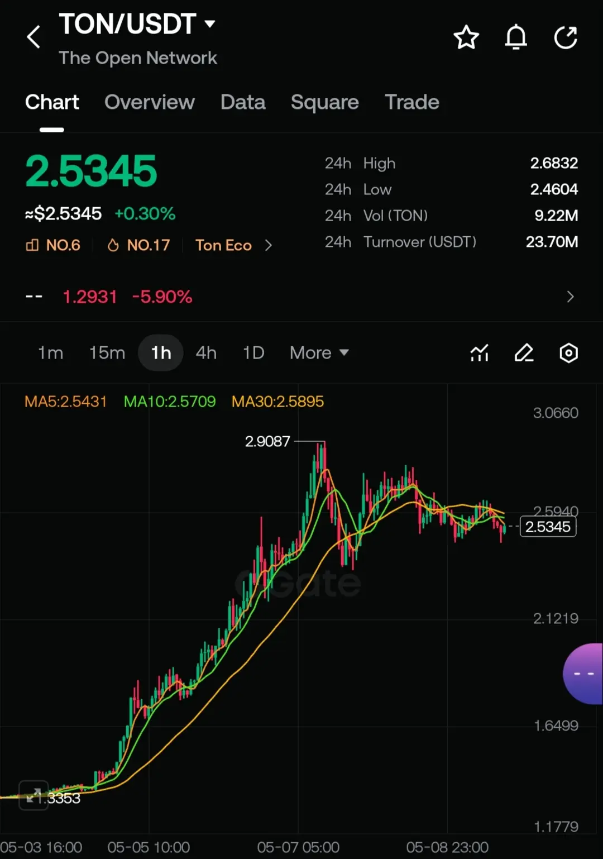Tap the NO.6 ranking label

click(63, 245)
